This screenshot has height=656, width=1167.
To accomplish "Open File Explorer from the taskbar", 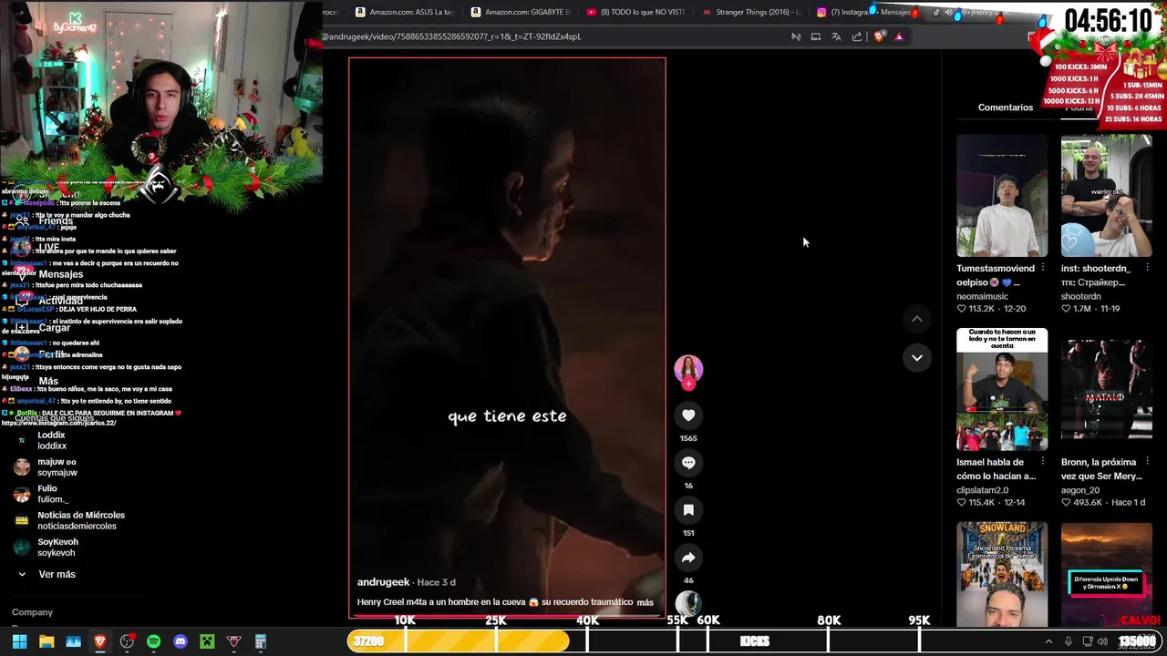I will [x=46, y=641].
